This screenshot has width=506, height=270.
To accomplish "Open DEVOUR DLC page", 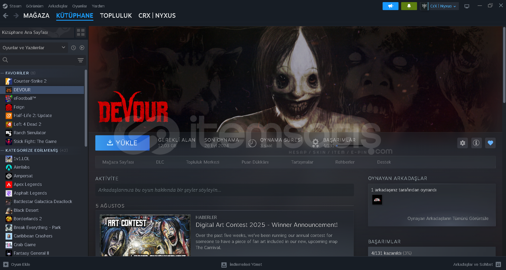I will (160, 162).
